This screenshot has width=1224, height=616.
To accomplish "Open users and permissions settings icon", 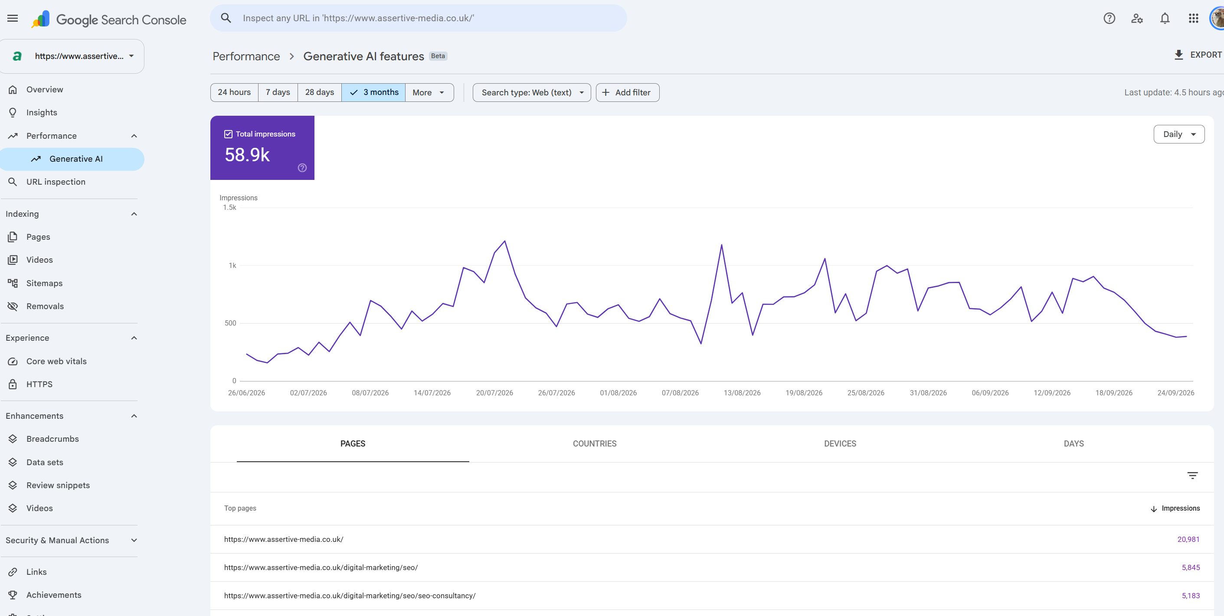I will click(x=1137, y=19).
